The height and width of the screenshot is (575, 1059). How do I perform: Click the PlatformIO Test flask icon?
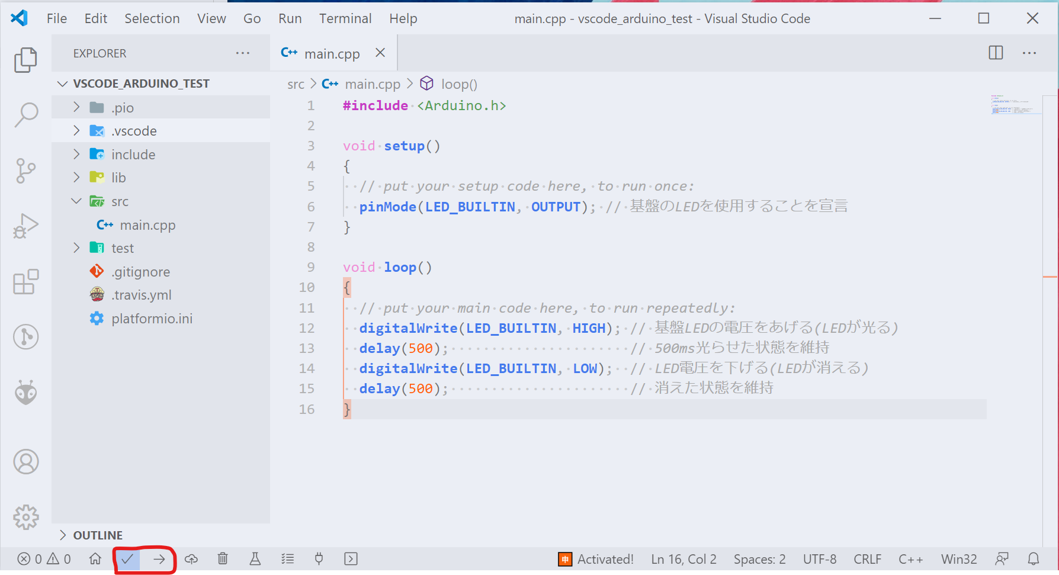(x=255, y=558)
